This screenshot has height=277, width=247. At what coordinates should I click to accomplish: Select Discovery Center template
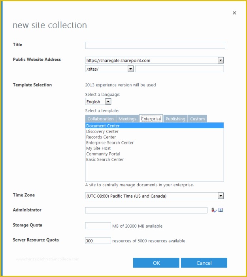click(155, 131)
